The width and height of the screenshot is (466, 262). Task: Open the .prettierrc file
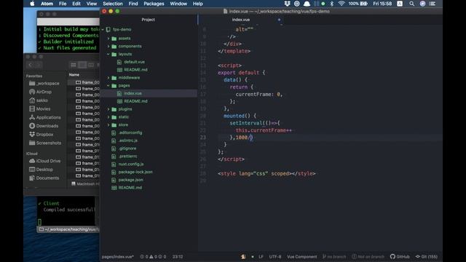tap(128, 156)
